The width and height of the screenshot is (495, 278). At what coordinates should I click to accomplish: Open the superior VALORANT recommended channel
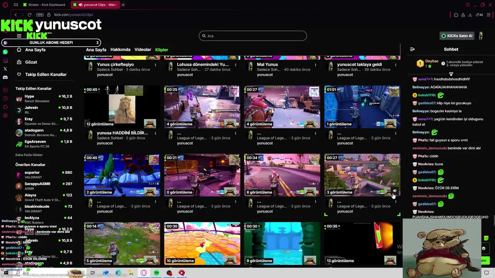44,175
